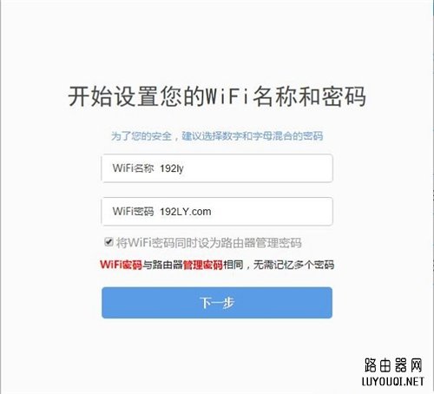This screenshot has height=394, width=434.
Task: Click the WiFi名称 input field
Action: click(217, 168)
